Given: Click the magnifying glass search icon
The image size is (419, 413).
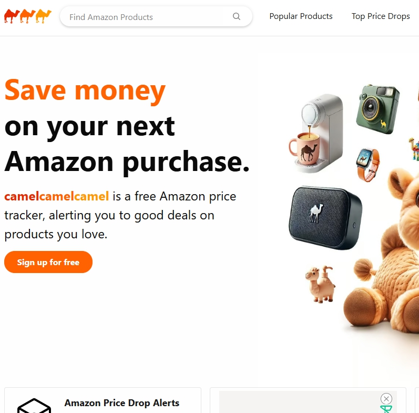Looking at the screenshot, I should (236, 16).
